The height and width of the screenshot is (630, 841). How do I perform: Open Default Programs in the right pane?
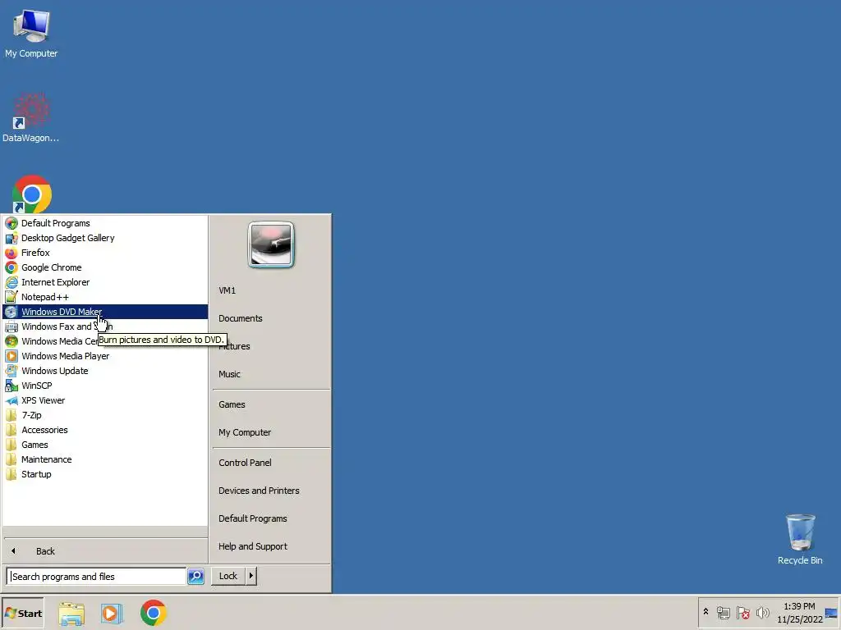[270, 518]
